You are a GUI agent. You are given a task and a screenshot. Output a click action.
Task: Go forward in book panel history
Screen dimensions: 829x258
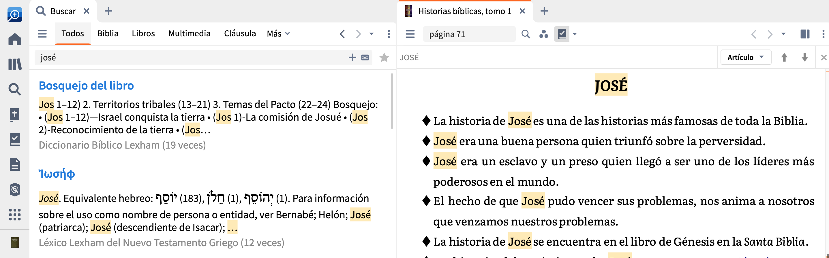tap(770, 34)
